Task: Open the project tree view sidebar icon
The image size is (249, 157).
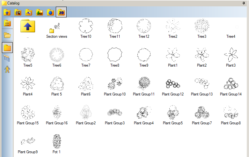Action: coord(7,58)
